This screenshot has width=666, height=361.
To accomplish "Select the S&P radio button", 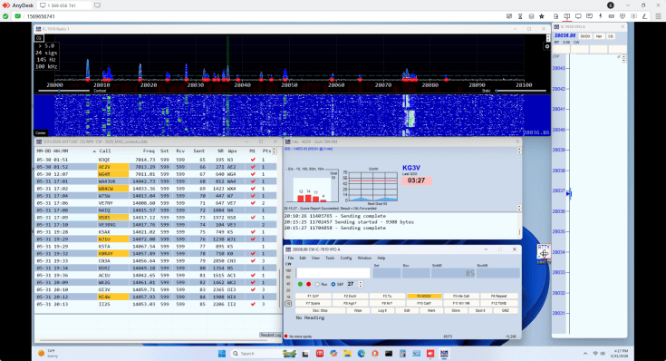I will click(333, 284).
